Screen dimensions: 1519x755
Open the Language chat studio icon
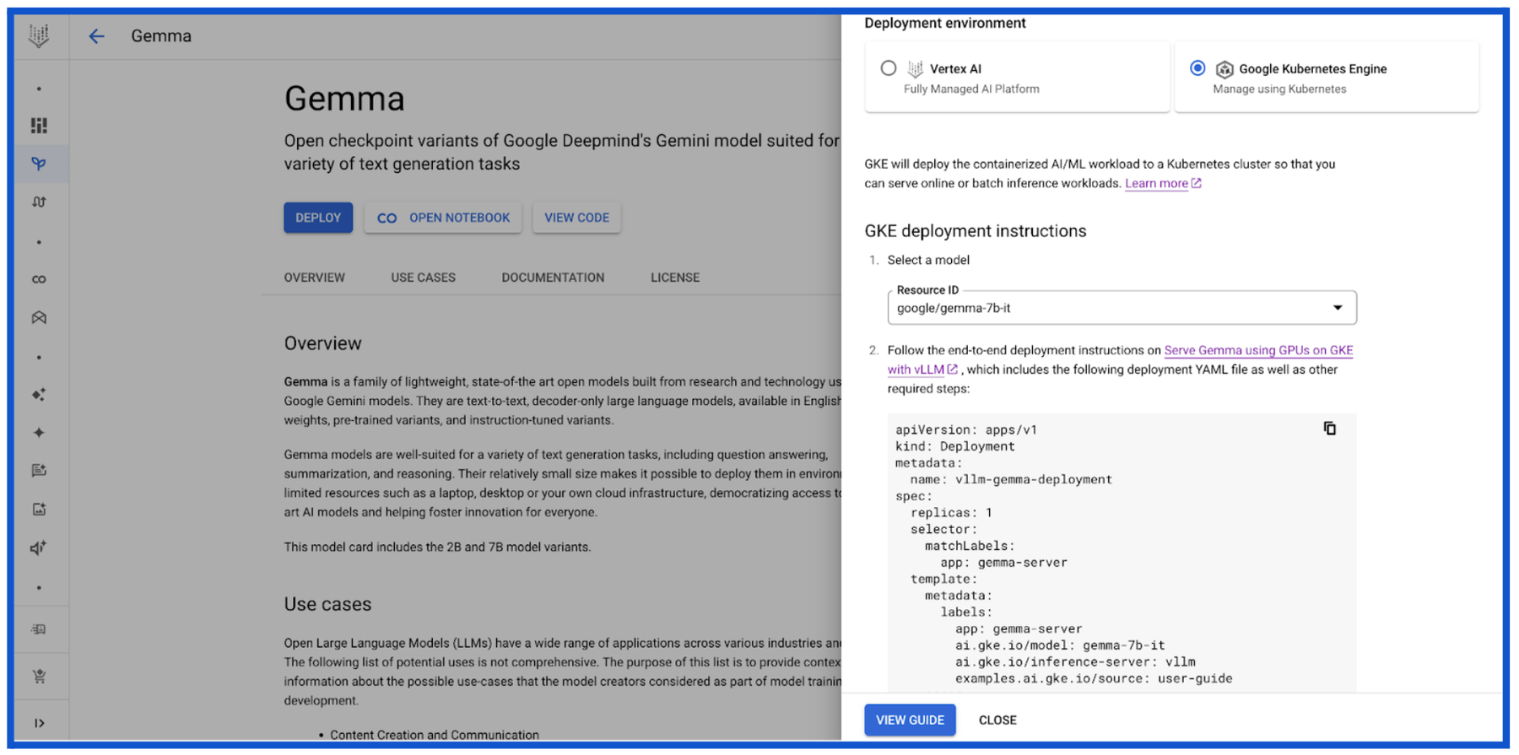point(39,470)
